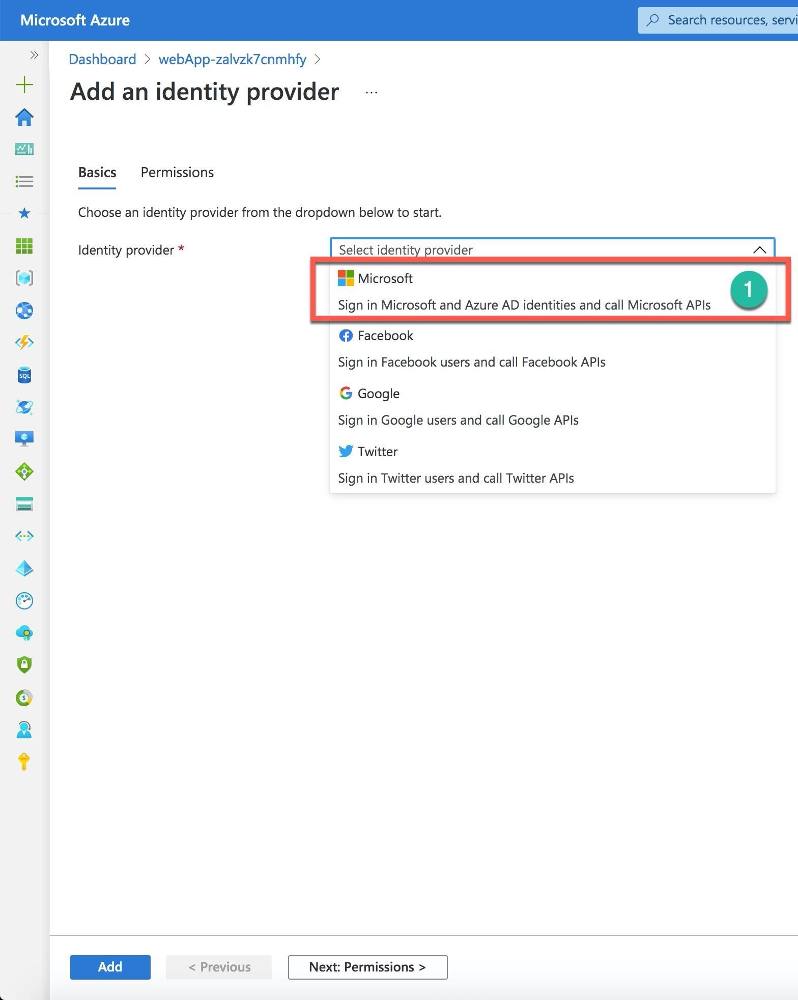Choose Google from the provider list
798x1000 pixels.
click(x=552, y=407)
